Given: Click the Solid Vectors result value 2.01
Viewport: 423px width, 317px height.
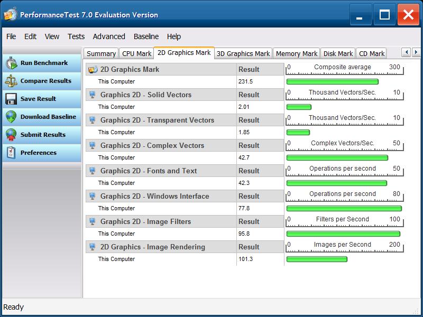Looking at the screenshot, I should click(244, 107).
